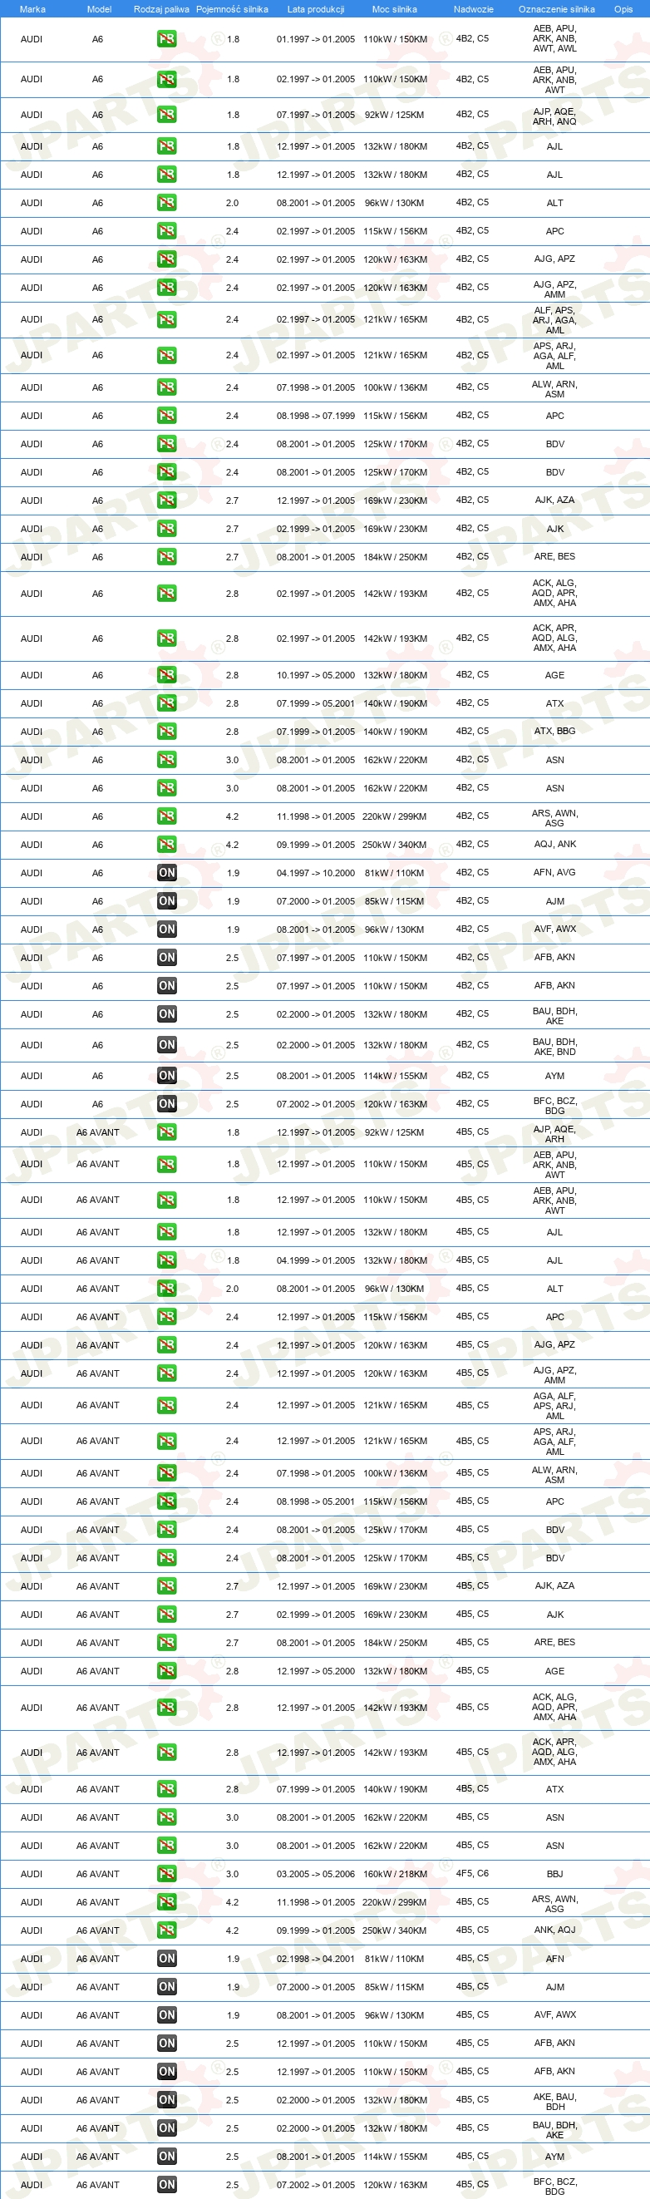The width and height of the screenshot is (650, 2199).
Task: Click the '4F5, C6' body cell
Action: coord(472,1873)
